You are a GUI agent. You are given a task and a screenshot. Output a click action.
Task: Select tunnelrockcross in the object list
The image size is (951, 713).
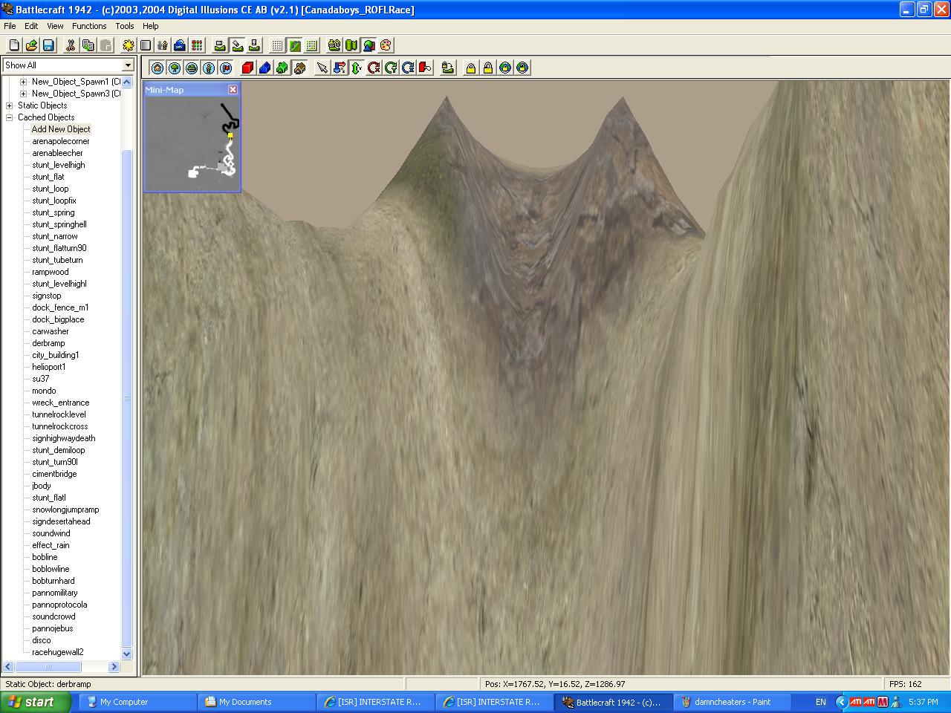click(x=59, y=426)
